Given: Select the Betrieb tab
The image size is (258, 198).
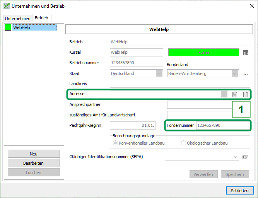Looking at the screenshot, I should [41, 18].
